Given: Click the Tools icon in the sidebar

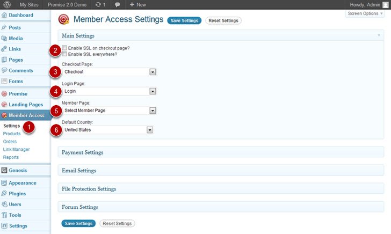Looking at the screenshot, I should [4, 215].
